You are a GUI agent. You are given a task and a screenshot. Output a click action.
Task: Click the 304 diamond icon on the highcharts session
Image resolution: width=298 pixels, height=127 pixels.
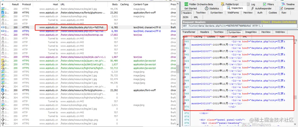[3, 98]
